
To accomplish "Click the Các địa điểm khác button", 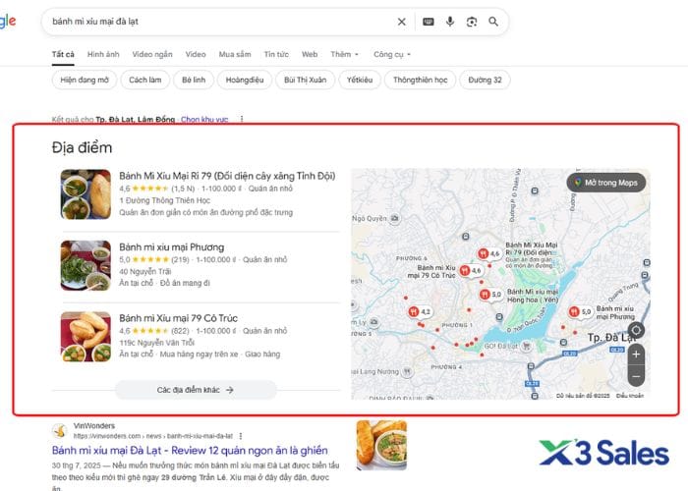I will coord(196,390).
